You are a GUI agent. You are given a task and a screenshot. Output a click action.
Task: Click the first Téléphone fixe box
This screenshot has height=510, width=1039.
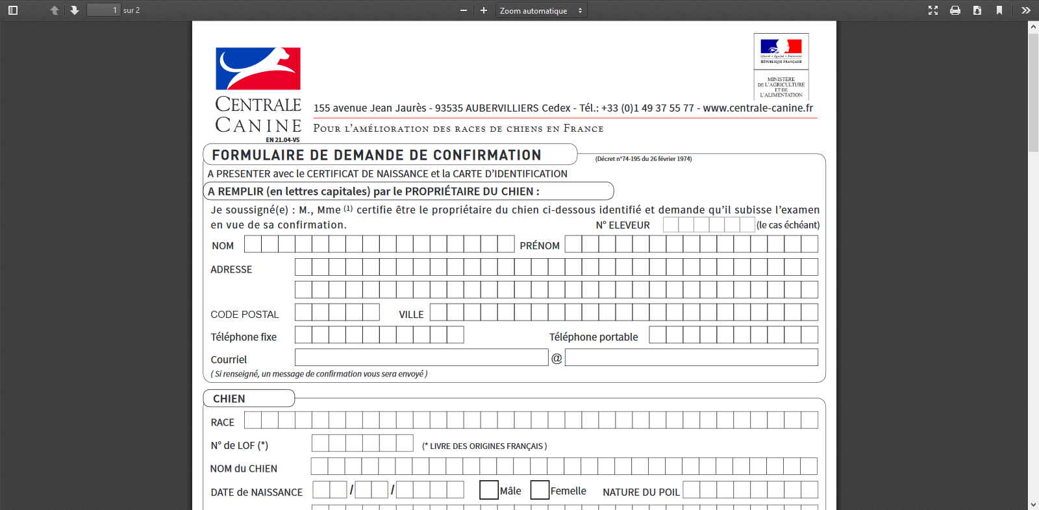tap(303, 335)
